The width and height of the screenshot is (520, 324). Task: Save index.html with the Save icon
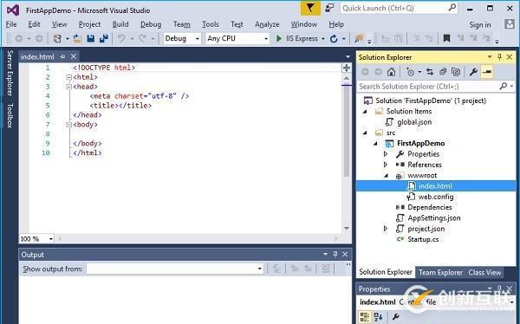[x=90, y=39]
